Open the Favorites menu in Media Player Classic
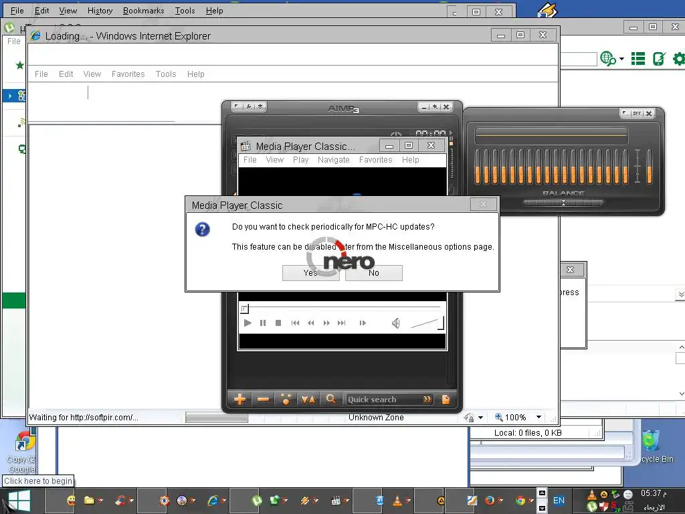685x514 pixels. click(x=376, y=160)
